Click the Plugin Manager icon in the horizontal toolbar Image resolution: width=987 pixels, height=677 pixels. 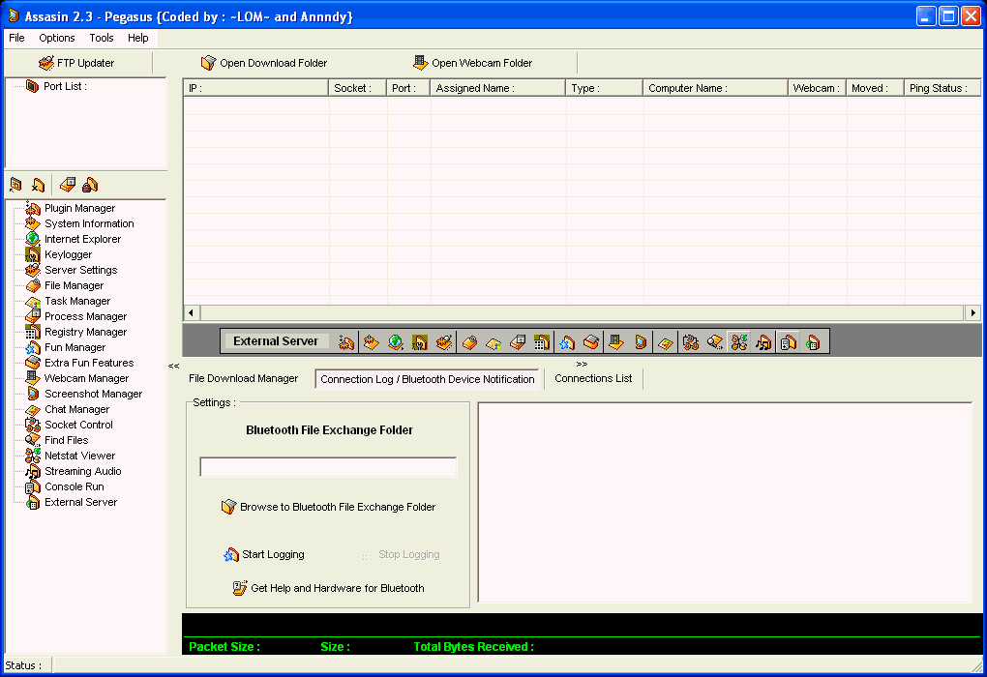click(x=346, y=341)
